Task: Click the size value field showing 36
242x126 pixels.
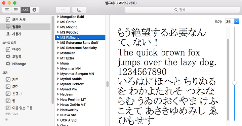Action: point(230,22)
